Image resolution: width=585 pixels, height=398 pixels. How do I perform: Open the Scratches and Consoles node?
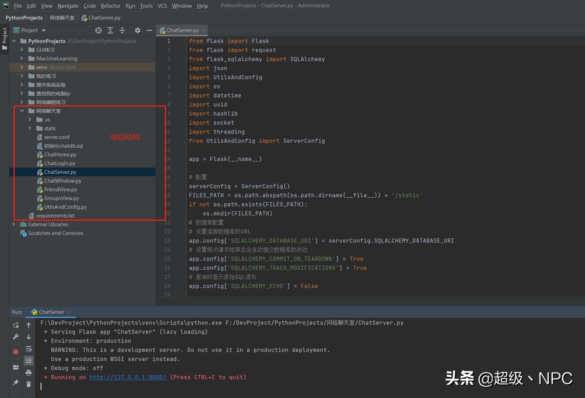(x=56, y=233)
